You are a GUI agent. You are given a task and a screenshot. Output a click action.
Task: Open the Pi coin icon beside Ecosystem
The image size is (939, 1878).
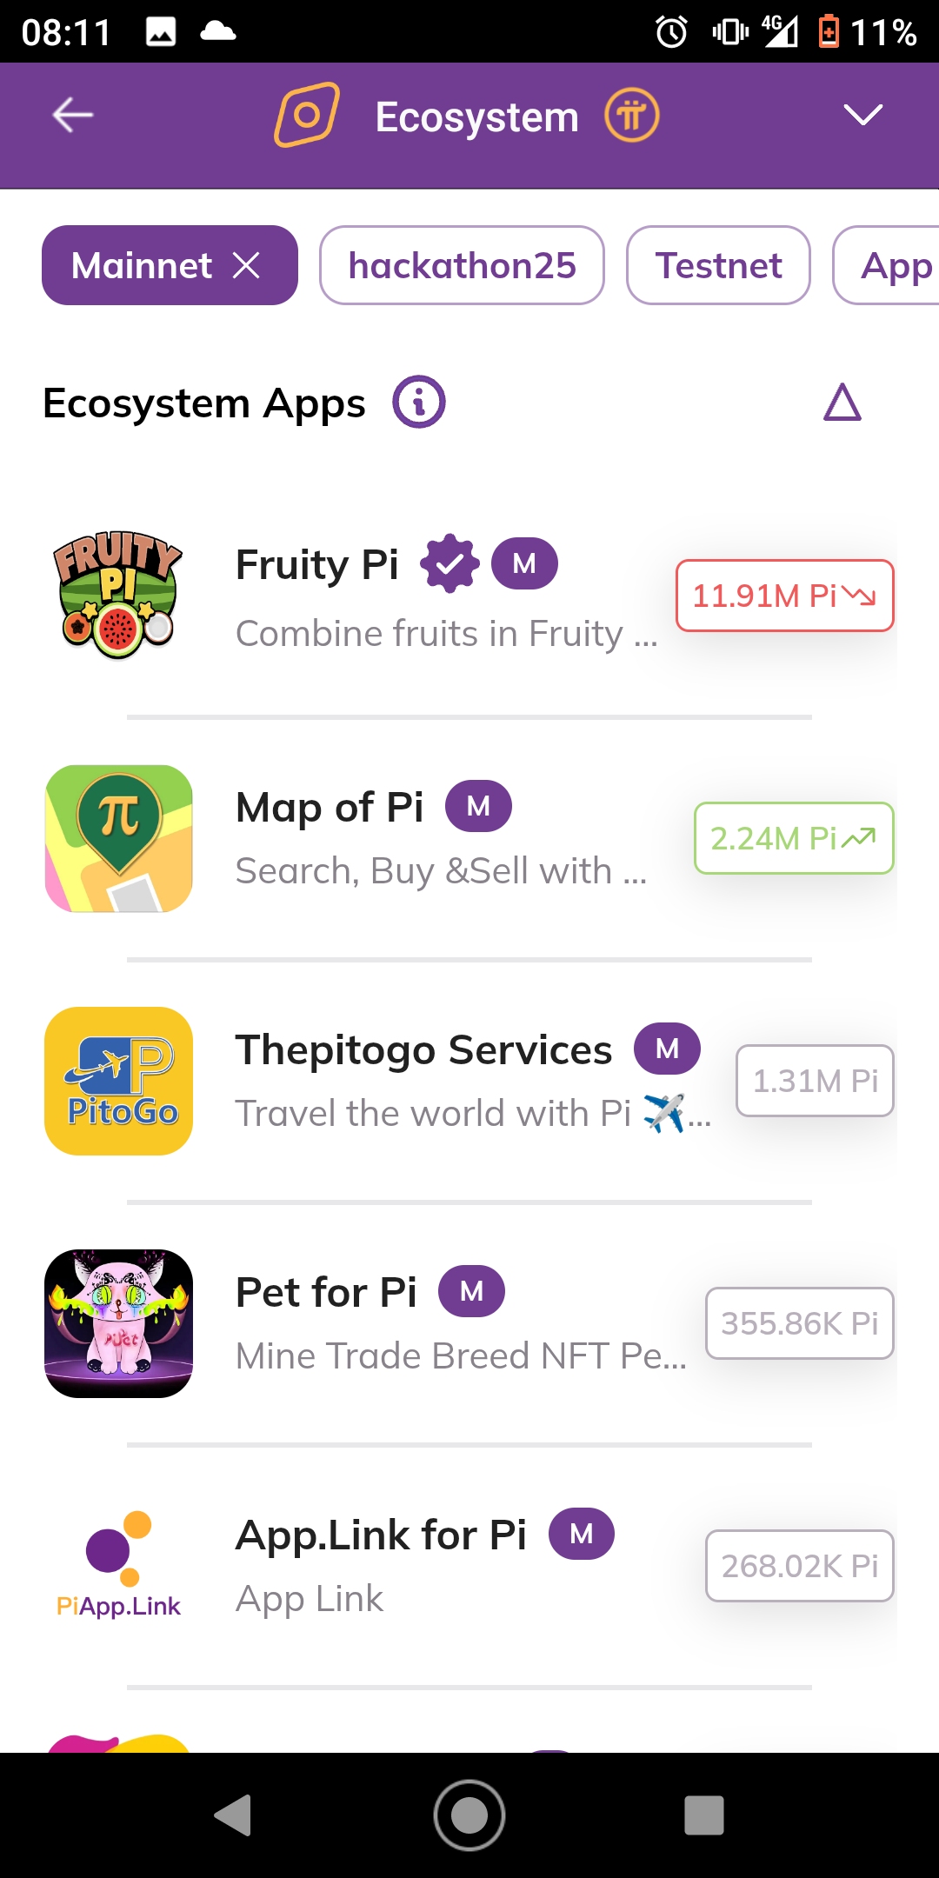[x=632, y=116]
